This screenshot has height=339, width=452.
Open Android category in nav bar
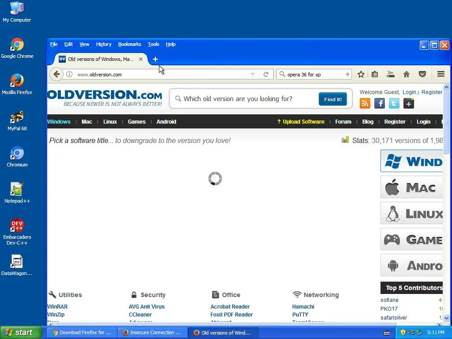point(166,122)
